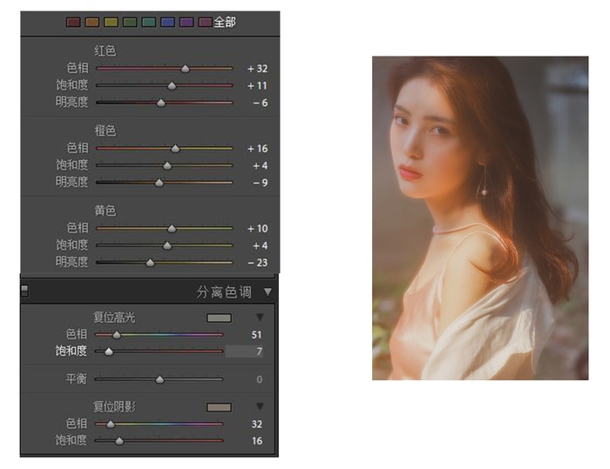
Task: Click the 黄色 section heading
Action: click(105, 211)
